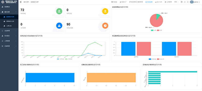Click the 设备管理 sidebar icon
This screenshot has width=202, height=91.
3,46
